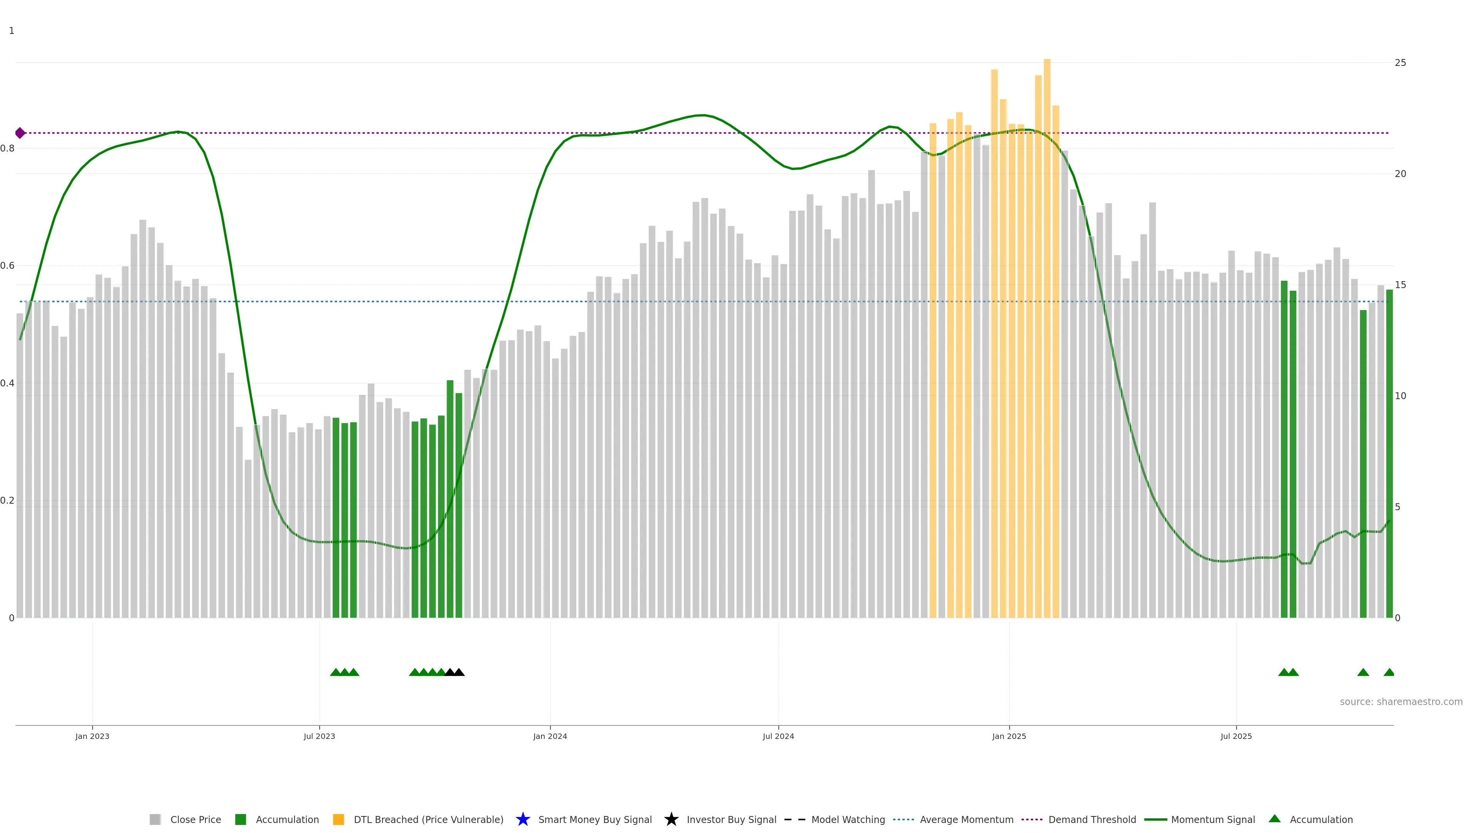Click the green Accumulation square in legend

(x=240, y=819)
